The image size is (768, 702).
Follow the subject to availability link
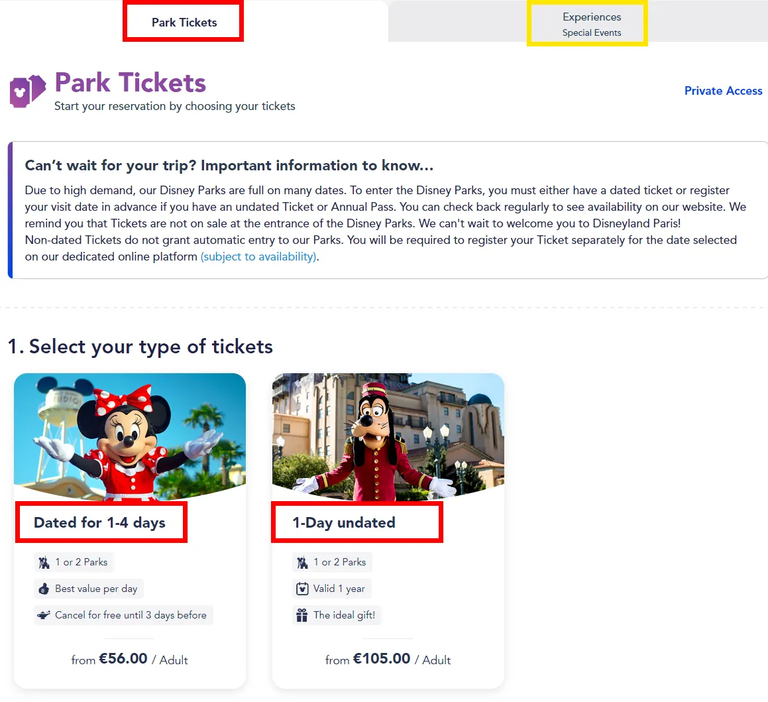pos(258,257)
